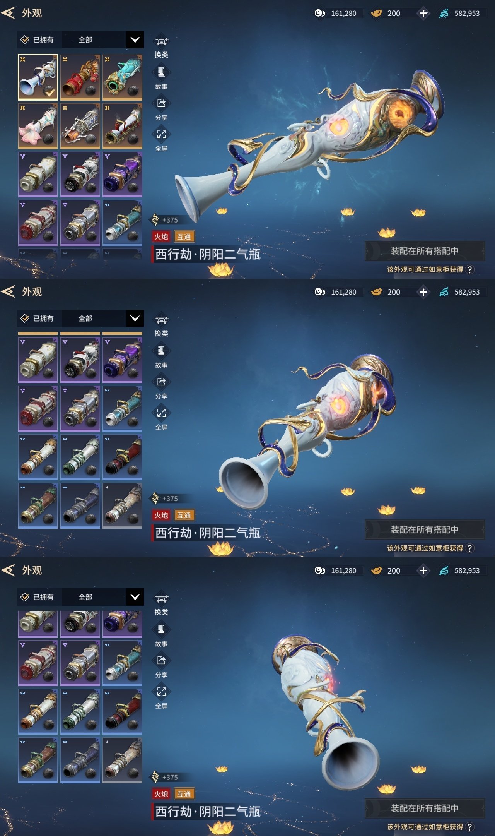Click the 换类 icon in the top screenshot
Viewport: 495px width, 836px height.
[x=161, y=41]
